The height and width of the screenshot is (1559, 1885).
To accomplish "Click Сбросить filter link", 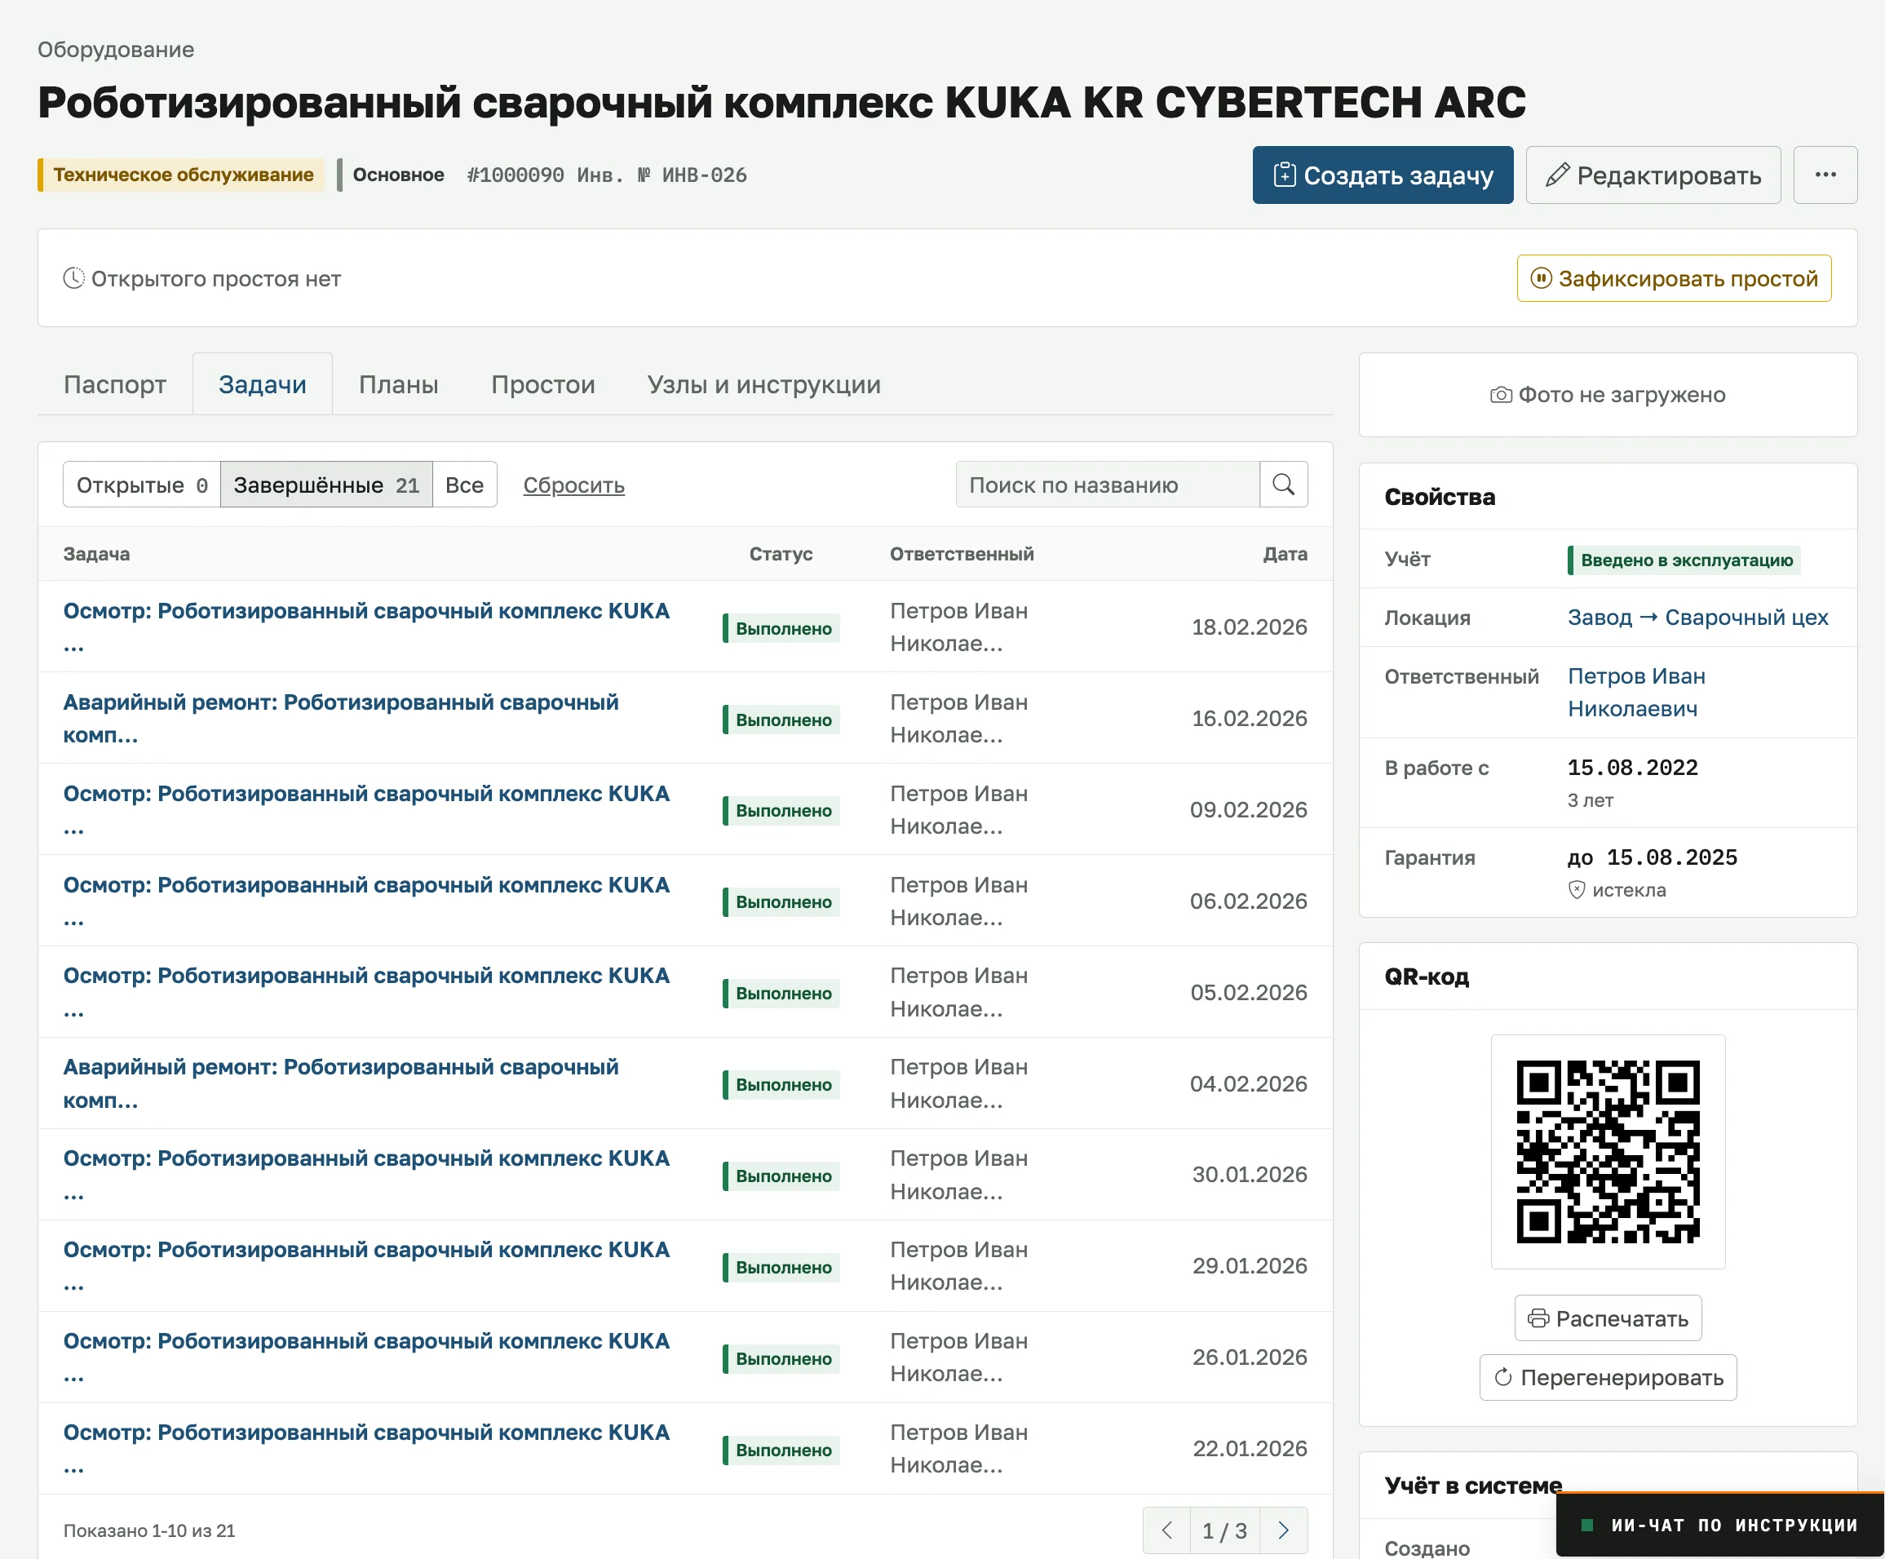I will tap(573, 485).
